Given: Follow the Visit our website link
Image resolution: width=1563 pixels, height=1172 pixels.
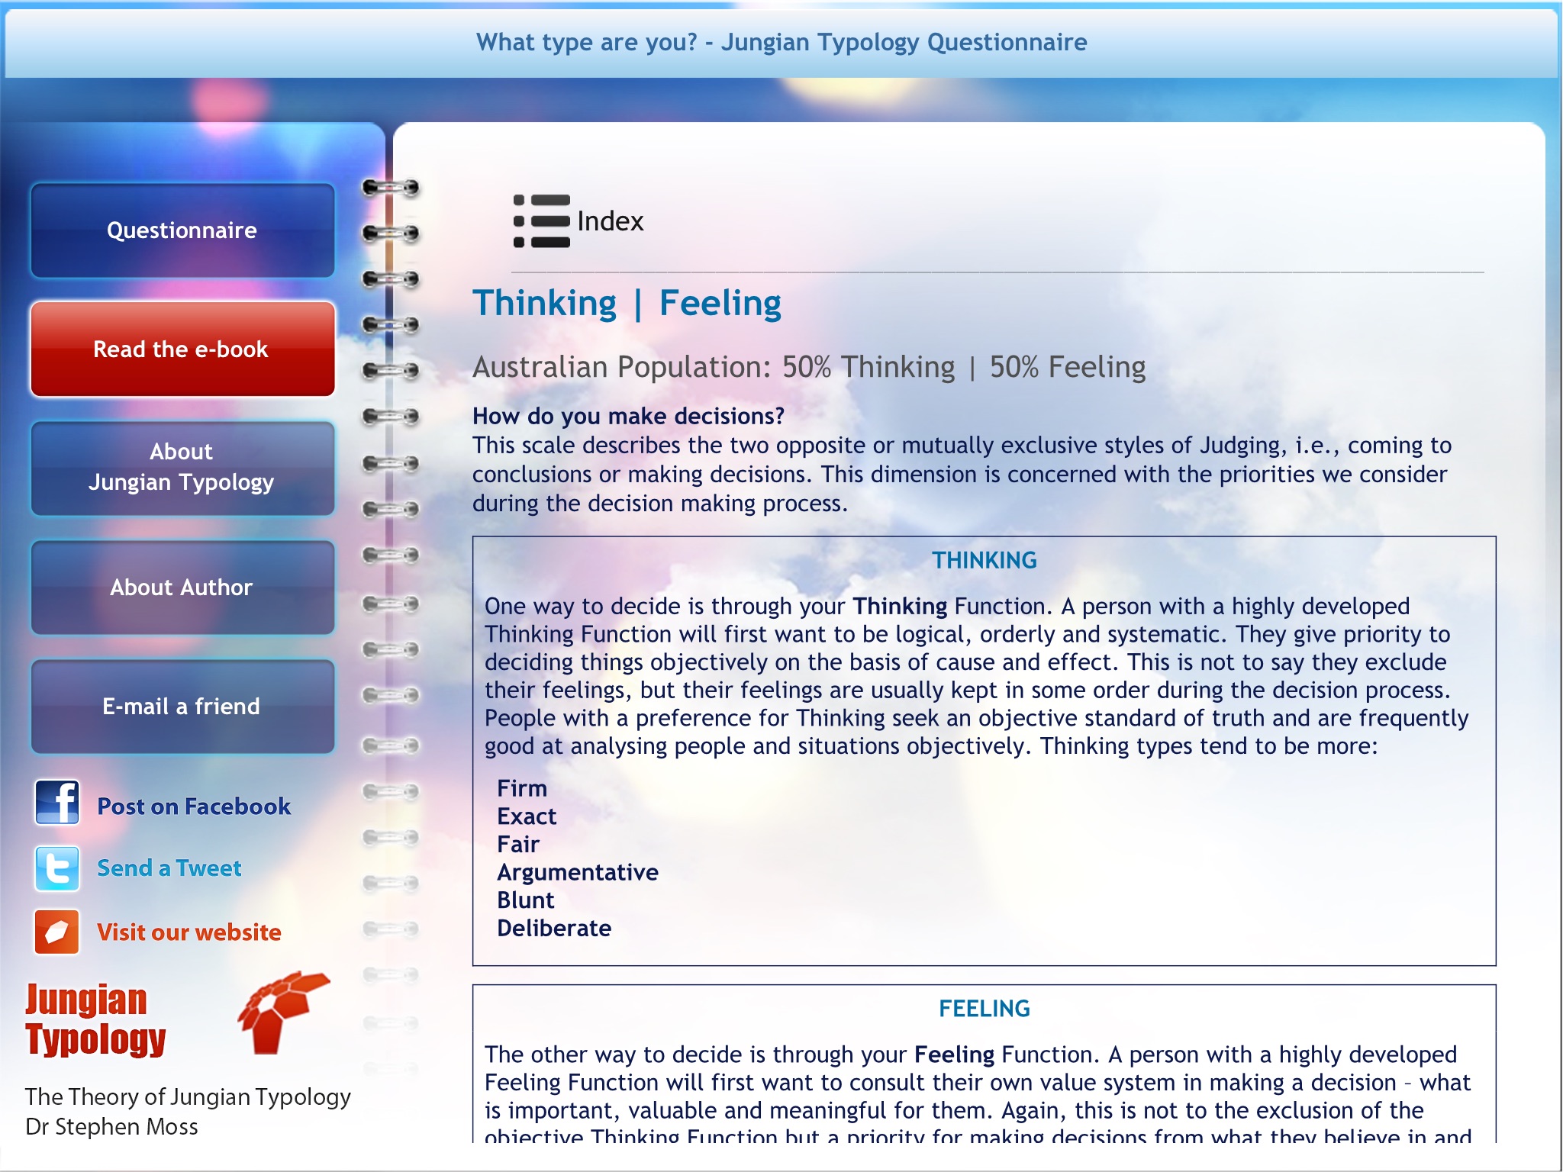Looking at the screenshot, I should (x=189, y=932).
